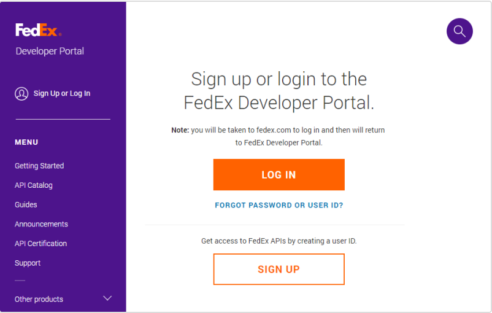
Task: Click the MENU heading in sidebar
Action: coord(26,142)
